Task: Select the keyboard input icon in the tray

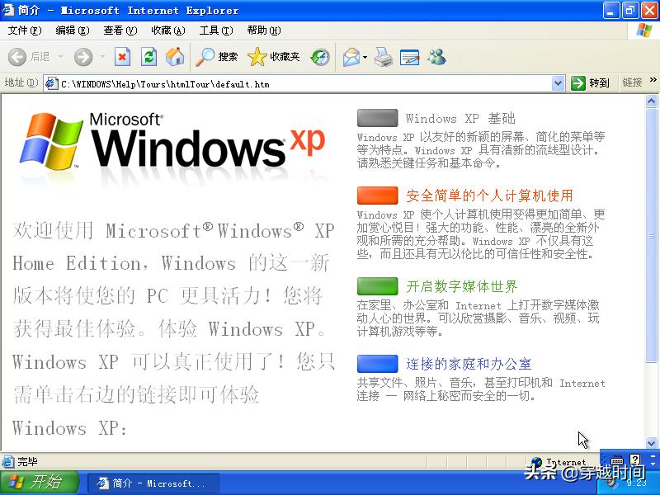Action: click(616, 460)
